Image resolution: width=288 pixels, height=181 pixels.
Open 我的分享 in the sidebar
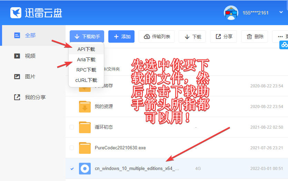coord(33,97)
